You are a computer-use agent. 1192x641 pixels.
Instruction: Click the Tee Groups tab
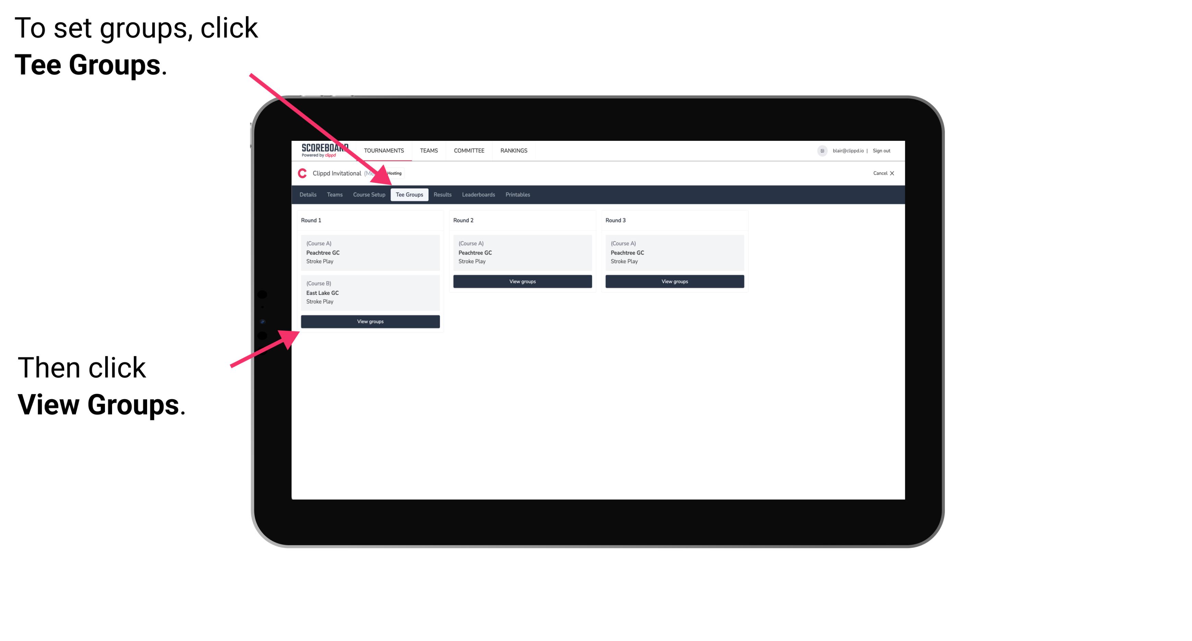click(409, 195)
